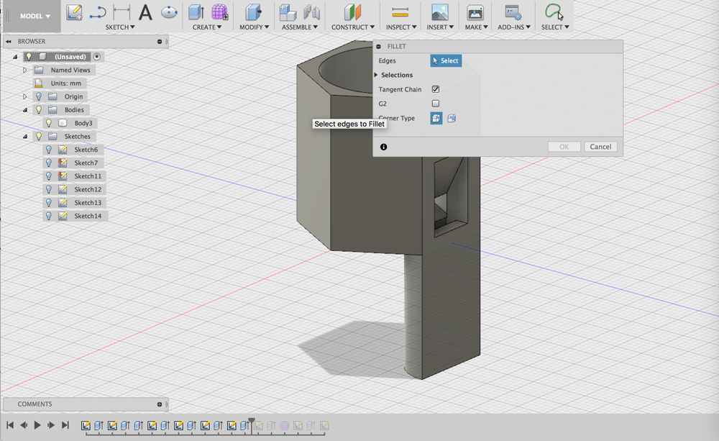
Task: Click the 3D Print icon in Make
Action: pyautogui.click(x=475, y=12)
